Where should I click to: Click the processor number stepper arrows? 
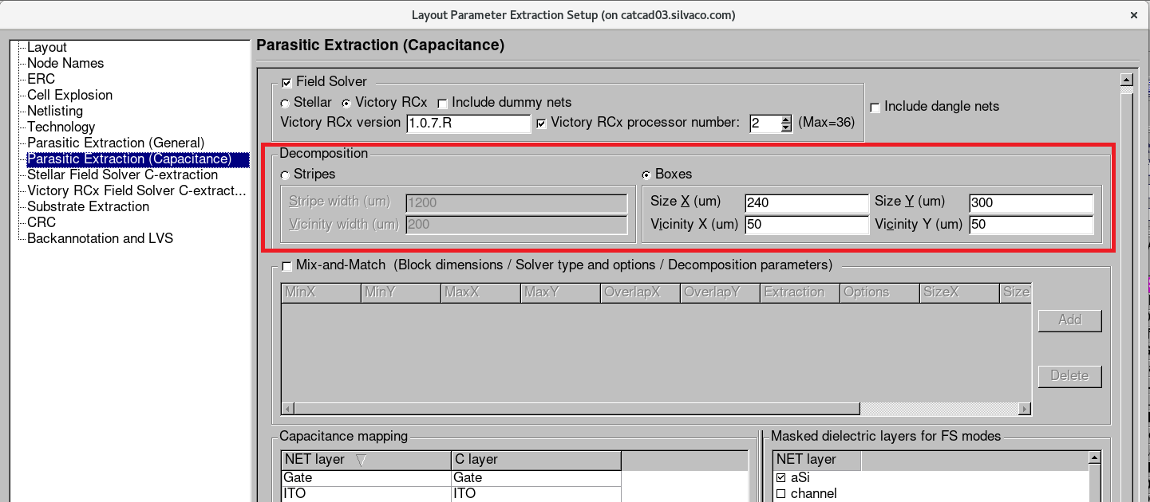coord(786,124)
